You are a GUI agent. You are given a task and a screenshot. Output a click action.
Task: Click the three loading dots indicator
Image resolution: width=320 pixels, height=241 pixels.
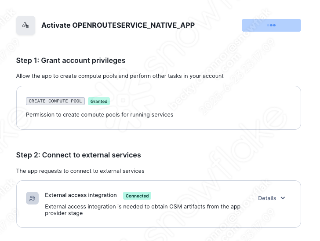[x=271, y=26]
